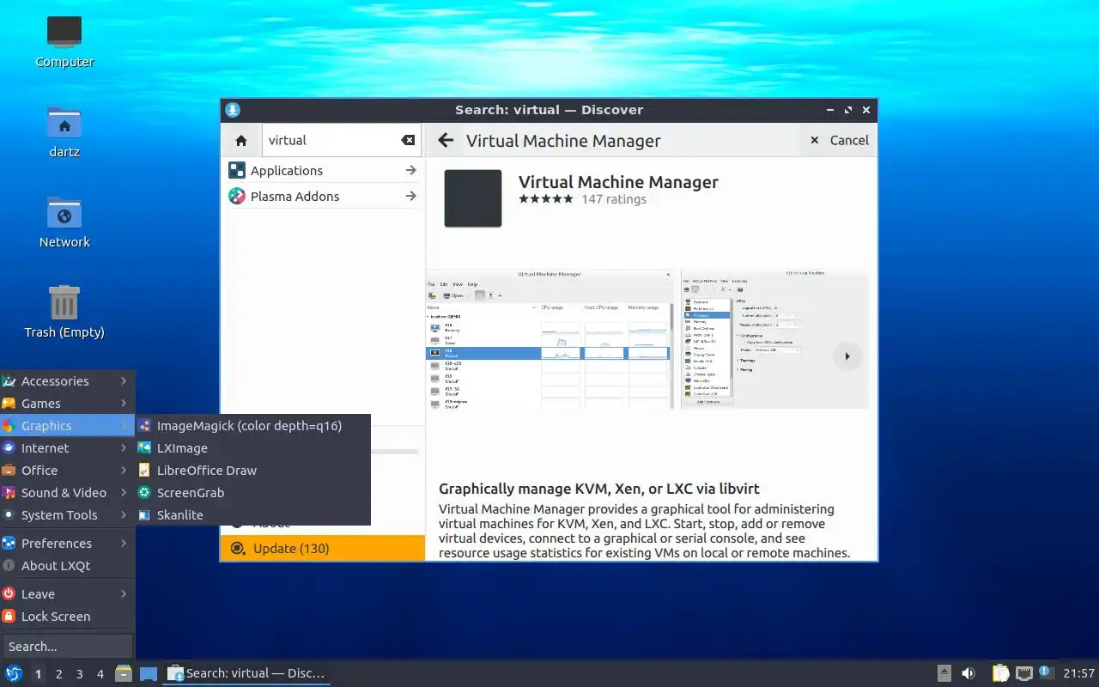1099x687 pixels.
Task: Open the Leave submenu
Action: coord(67,594)
